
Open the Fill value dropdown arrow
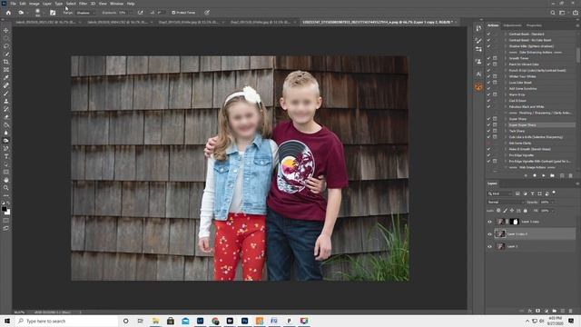click(552, 211)
